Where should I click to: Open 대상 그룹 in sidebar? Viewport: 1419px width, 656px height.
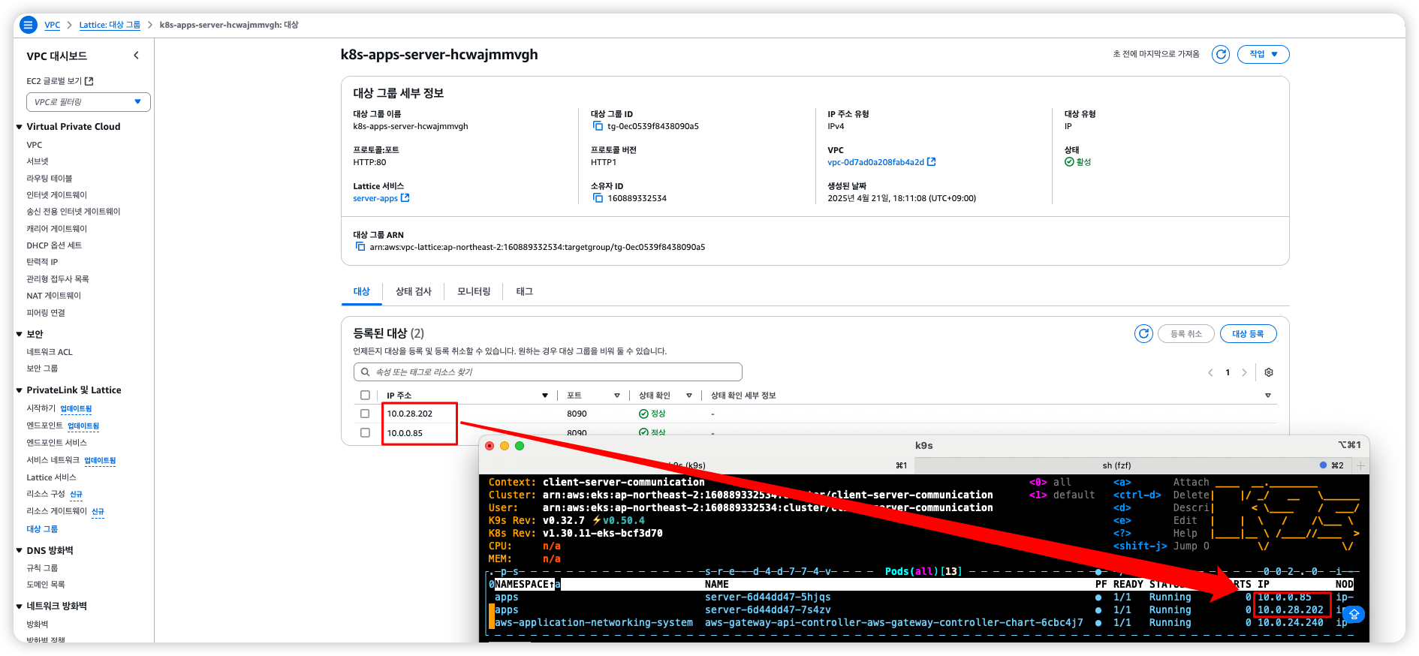pyautogui.click(x=42, y=529)
